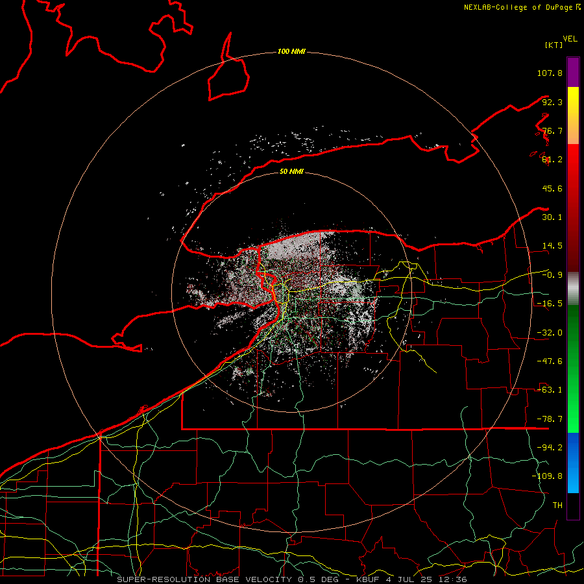Click the 14.5 velocity scale value
Screen dimensions: 584x584
(552, 246)
